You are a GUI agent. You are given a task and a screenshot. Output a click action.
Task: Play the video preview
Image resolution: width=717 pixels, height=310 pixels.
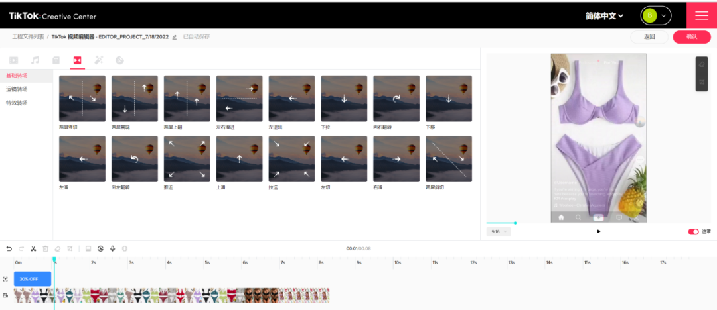point(599,231)
